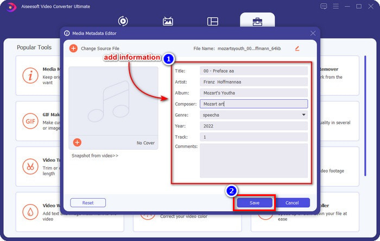Click into the Artist field
The width and height of the screenshot is (380, 241).
254,82
